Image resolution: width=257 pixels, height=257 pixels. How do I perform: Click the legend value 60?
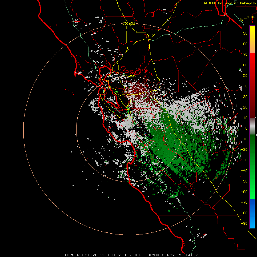point(245,65)
